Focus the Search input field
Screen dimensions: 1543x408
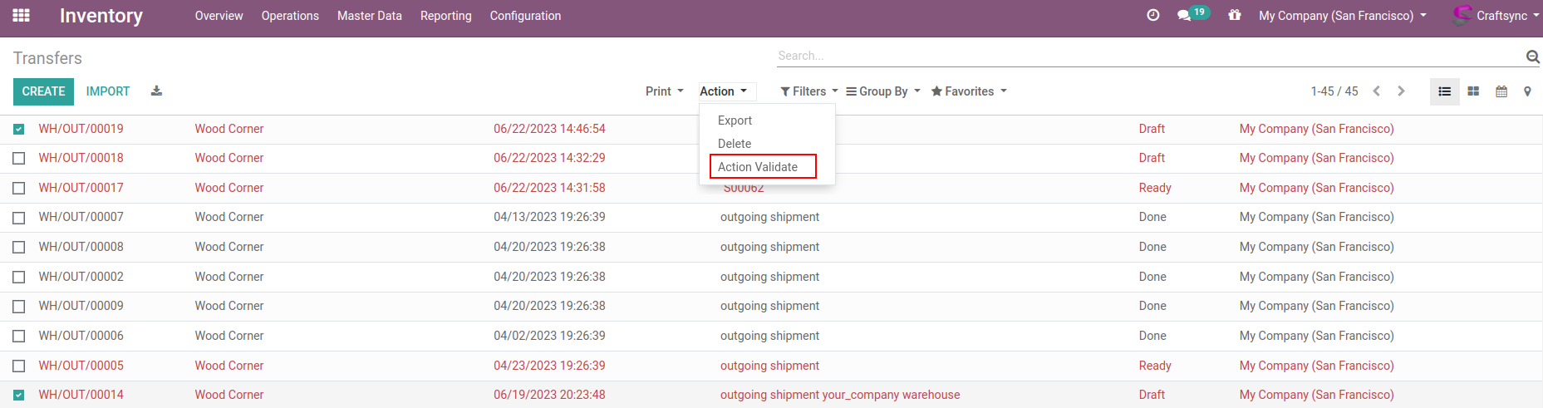[x=1147, y=56]
